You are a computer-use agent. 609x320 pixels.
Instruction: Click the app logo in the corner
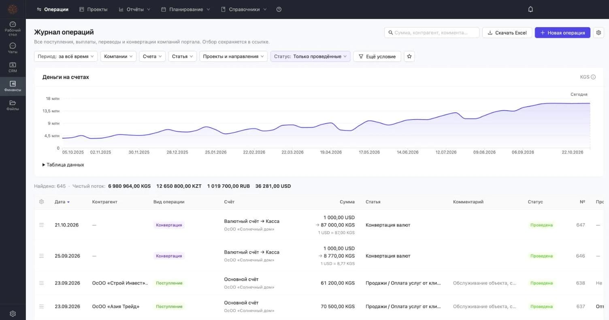click(13, 9)
